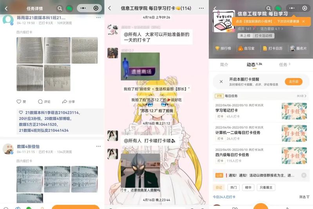Tap the 赞 heart icon under first post
This screenshot has width=313, height=209.
19,102
